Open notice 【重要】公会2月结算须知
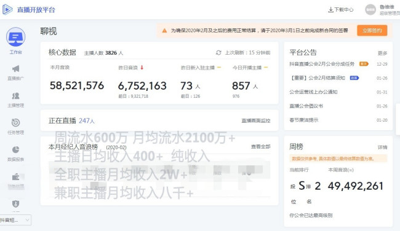Image resolution: width=400 pixels, height=231 pixels. click(x=318, y=78)
